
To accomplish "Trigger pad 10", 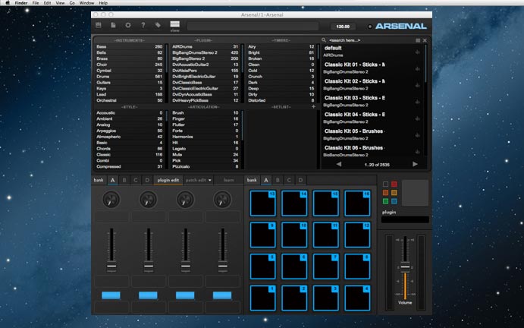I will 294,235.
